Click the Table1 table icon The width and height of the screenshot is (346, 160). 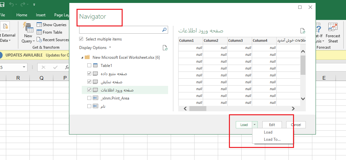click(x=95, y=65)
